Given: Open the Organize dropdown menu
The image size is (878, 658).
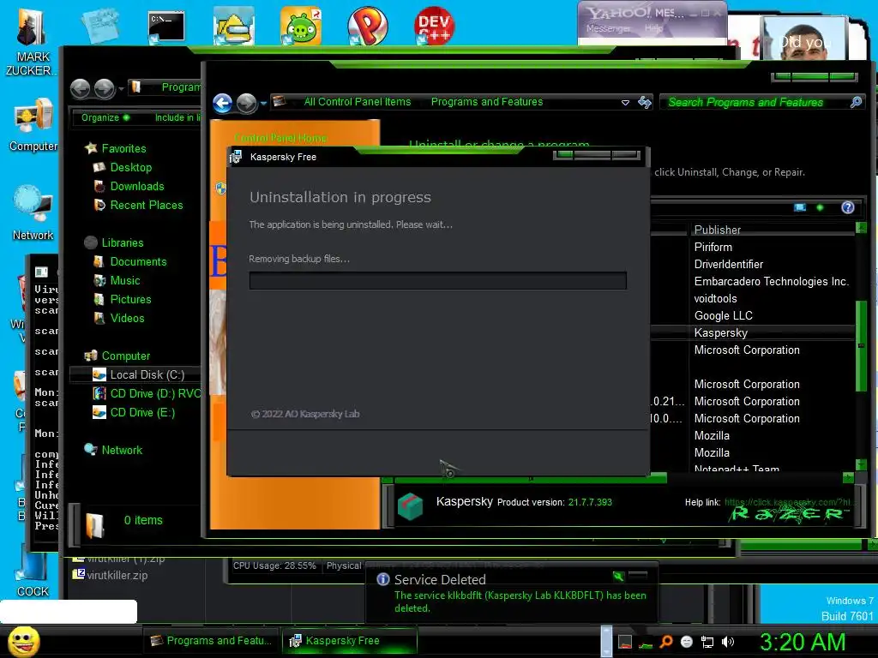Looking at the screenshot, I should point(105,117).
